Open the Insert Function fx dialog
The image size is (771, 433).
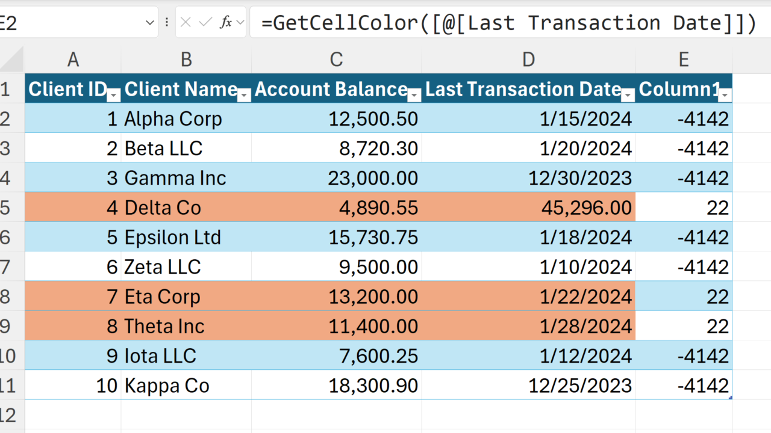(226, 23)
